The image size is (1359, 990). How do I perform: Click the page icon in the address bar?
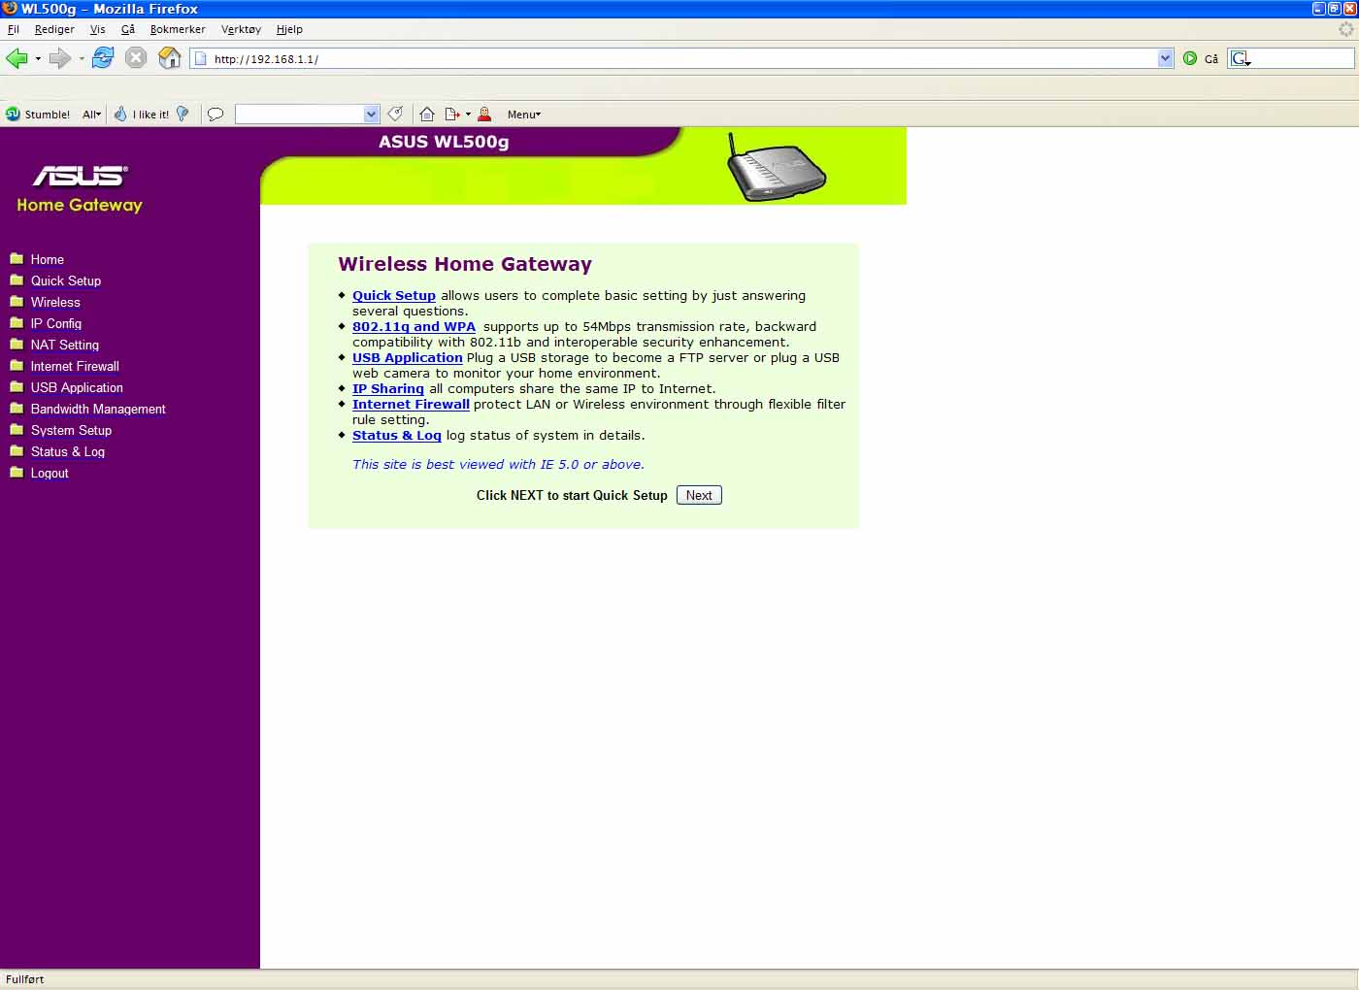[x=201, y=59]
